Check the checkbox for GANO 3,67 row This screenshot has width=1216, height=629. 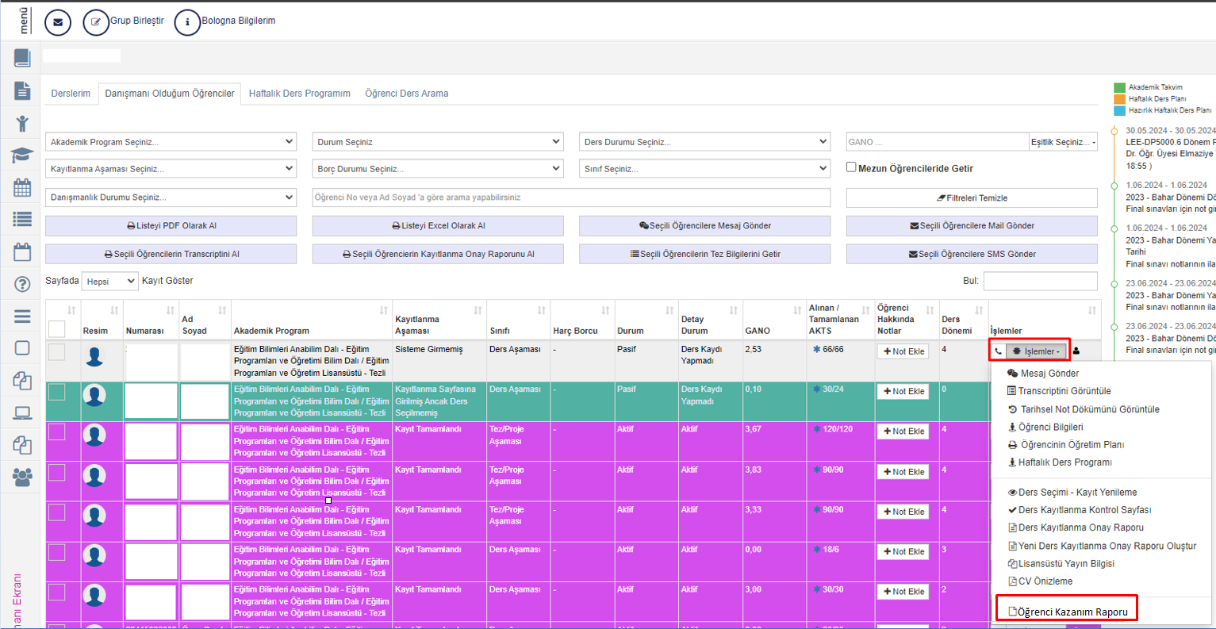click(x=57, y=431)
